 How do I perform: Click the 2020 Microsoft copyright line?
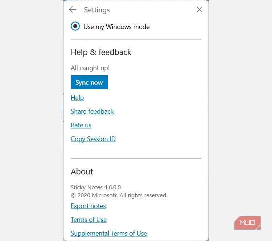[119, 195]
